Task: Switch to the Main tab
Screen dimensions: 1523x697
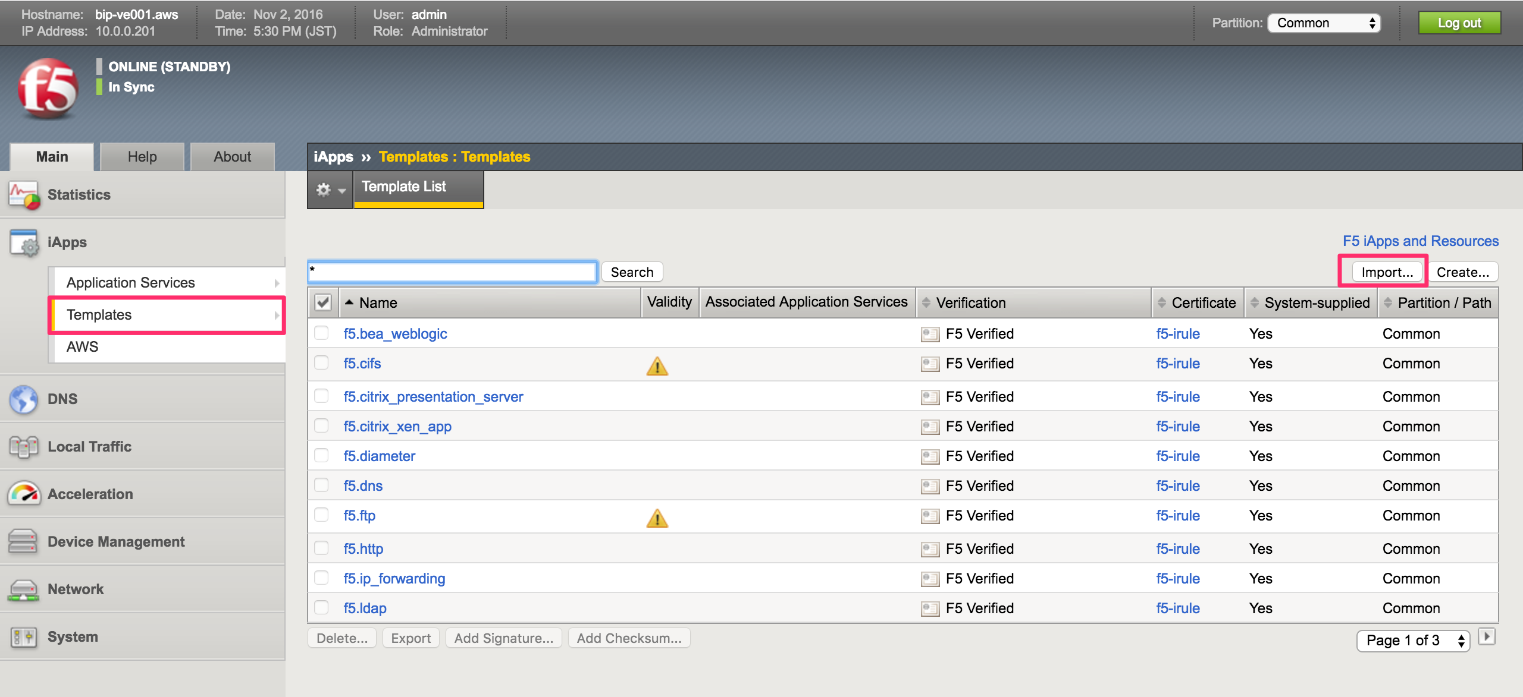Action: [x=52, y=157]
